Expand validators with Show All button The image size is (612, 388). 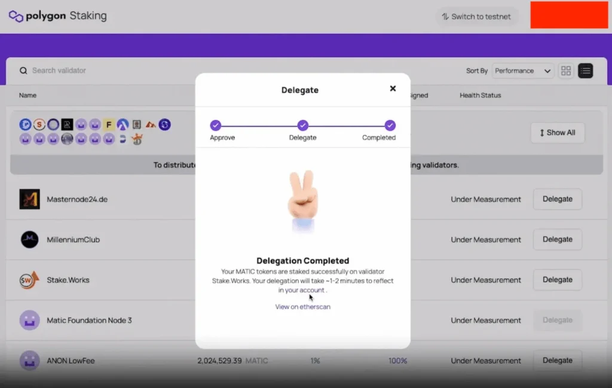coord(557,133)
